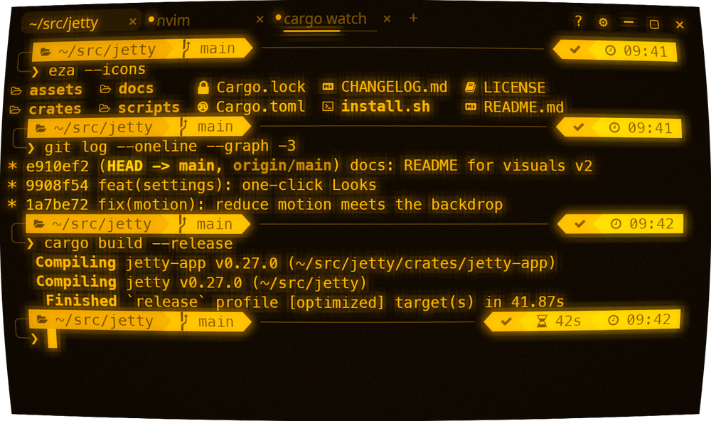Click the markdown icon beside CHANGELOG.md

328,86
